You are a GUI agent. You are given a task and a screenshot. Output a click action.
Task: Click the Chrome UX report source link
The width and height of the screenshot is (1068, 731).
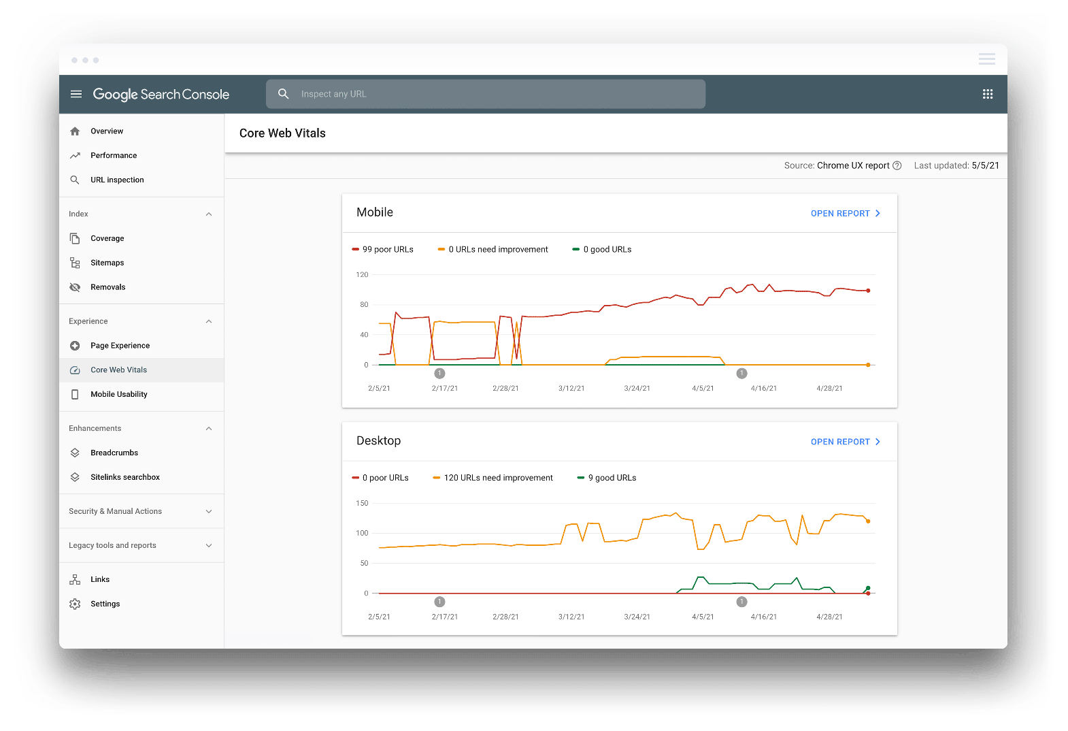pyautogui.click(x=853, y=165)
